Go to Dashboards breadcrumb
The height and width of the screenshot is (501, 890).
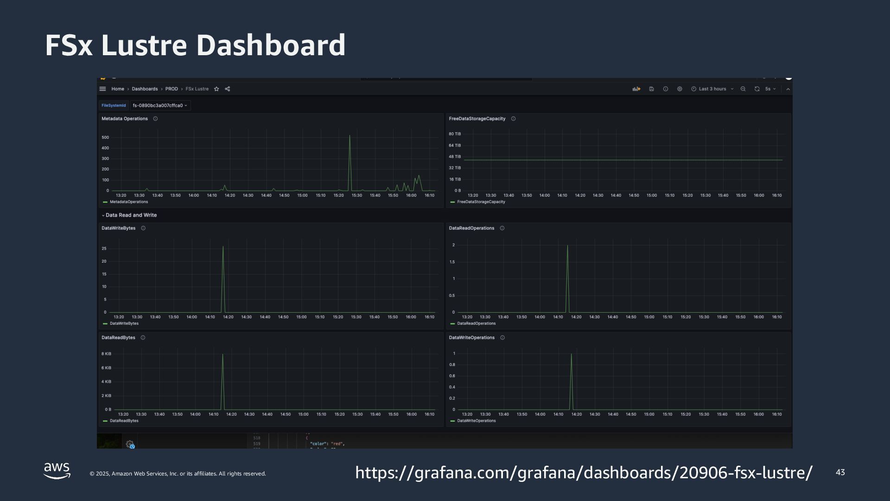145,89
